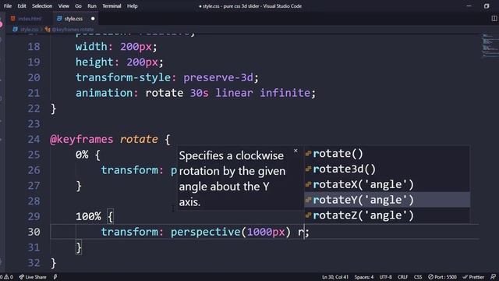499x281 pixels.
Task: Click line number 24 in the gutter
Action: [x=34, y=139]
